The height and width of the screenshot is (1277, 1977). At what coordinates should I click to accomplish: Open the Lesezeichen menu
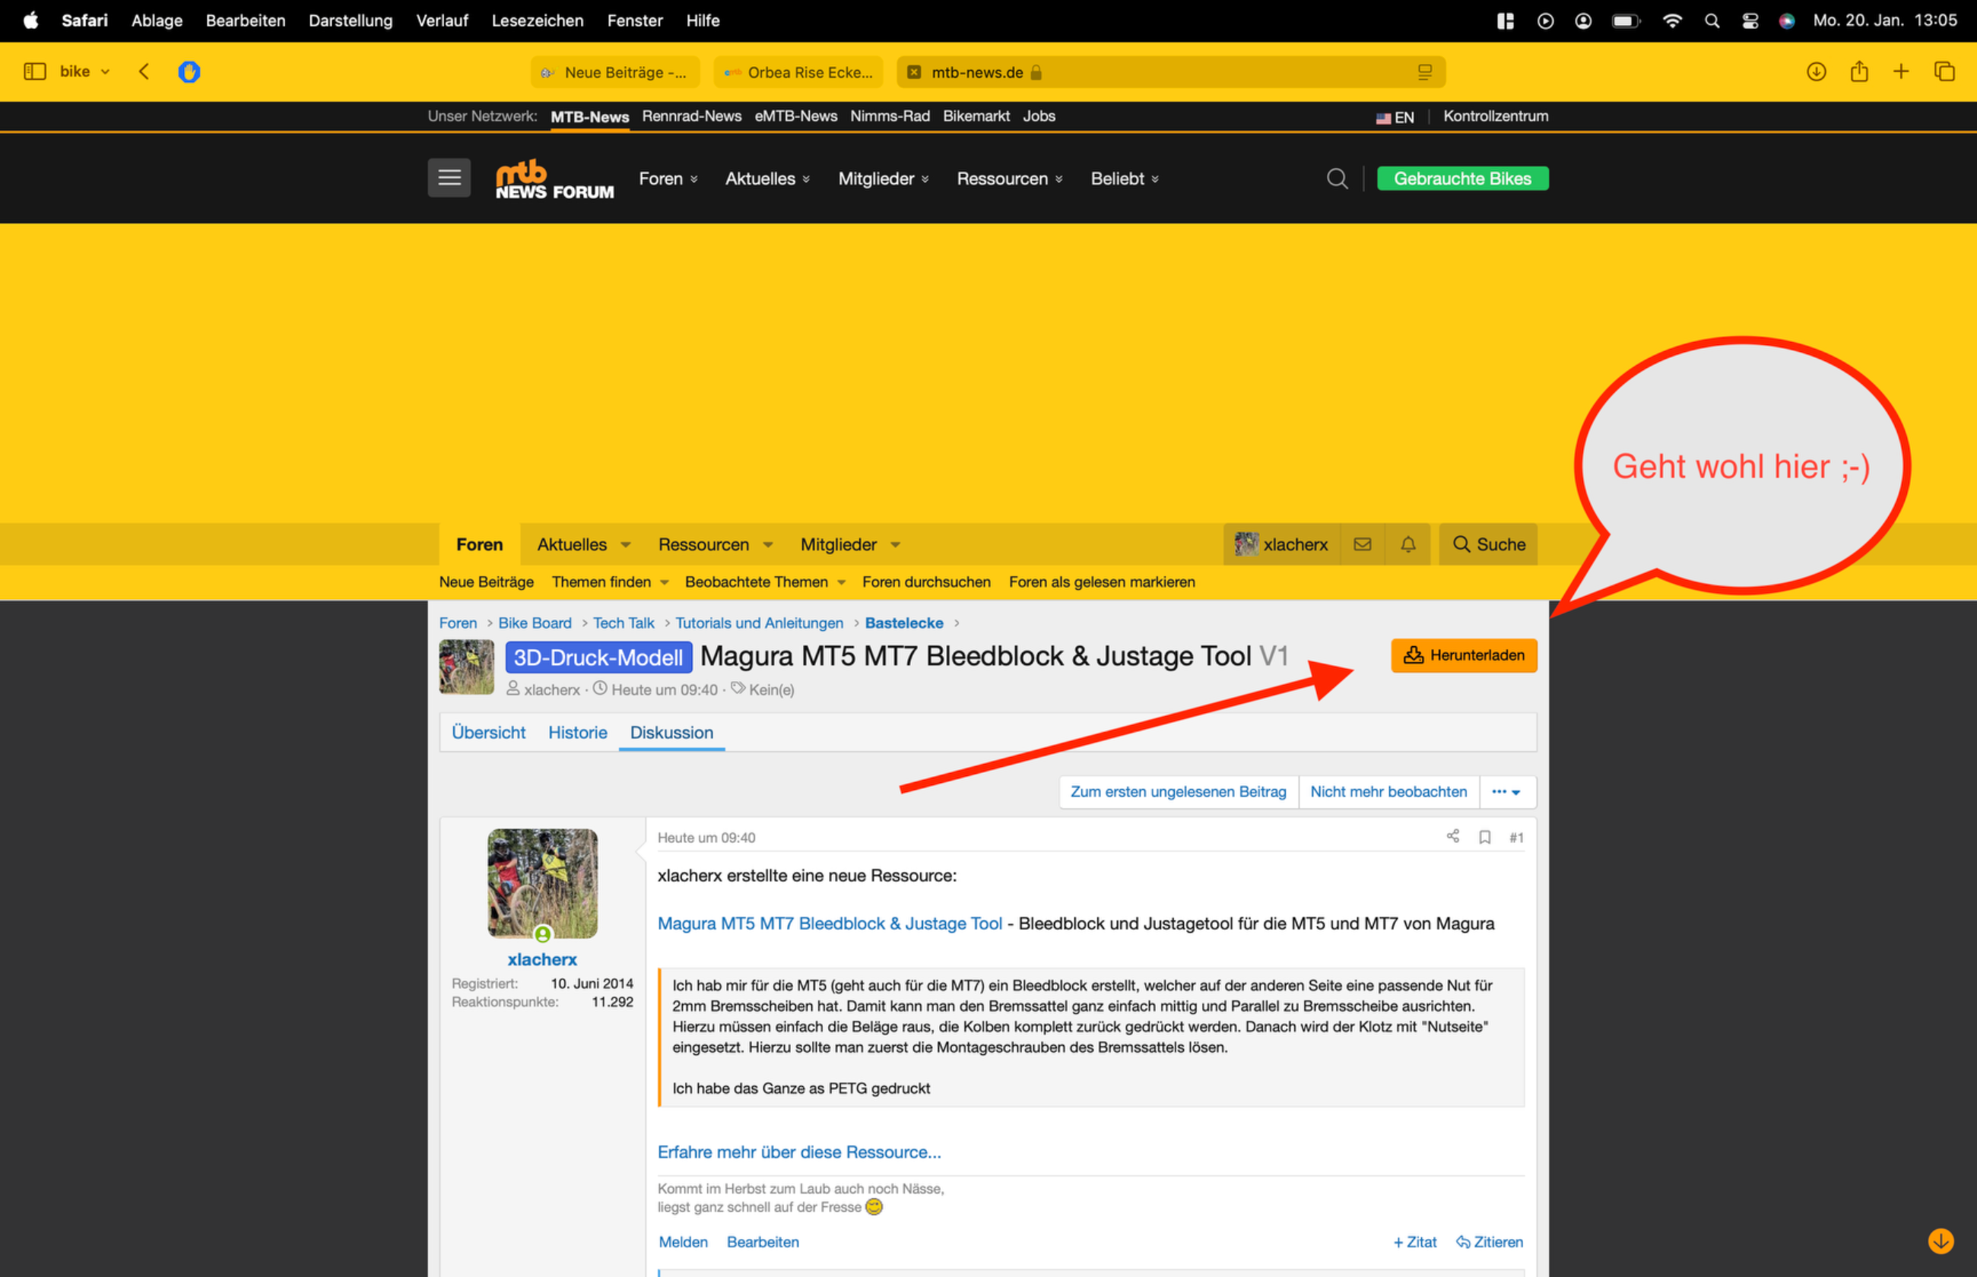point(538,21)
